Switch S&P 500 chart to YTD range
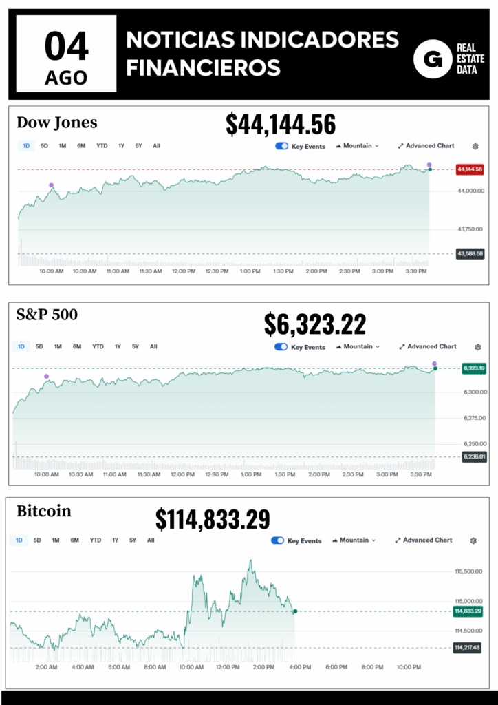Image resolution: width=498 pixels, height=705 pixels. tap(98, 346)
